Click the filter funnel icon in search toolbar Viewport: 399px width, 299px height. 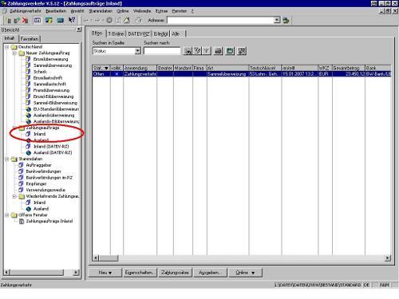tap(207, 51)
